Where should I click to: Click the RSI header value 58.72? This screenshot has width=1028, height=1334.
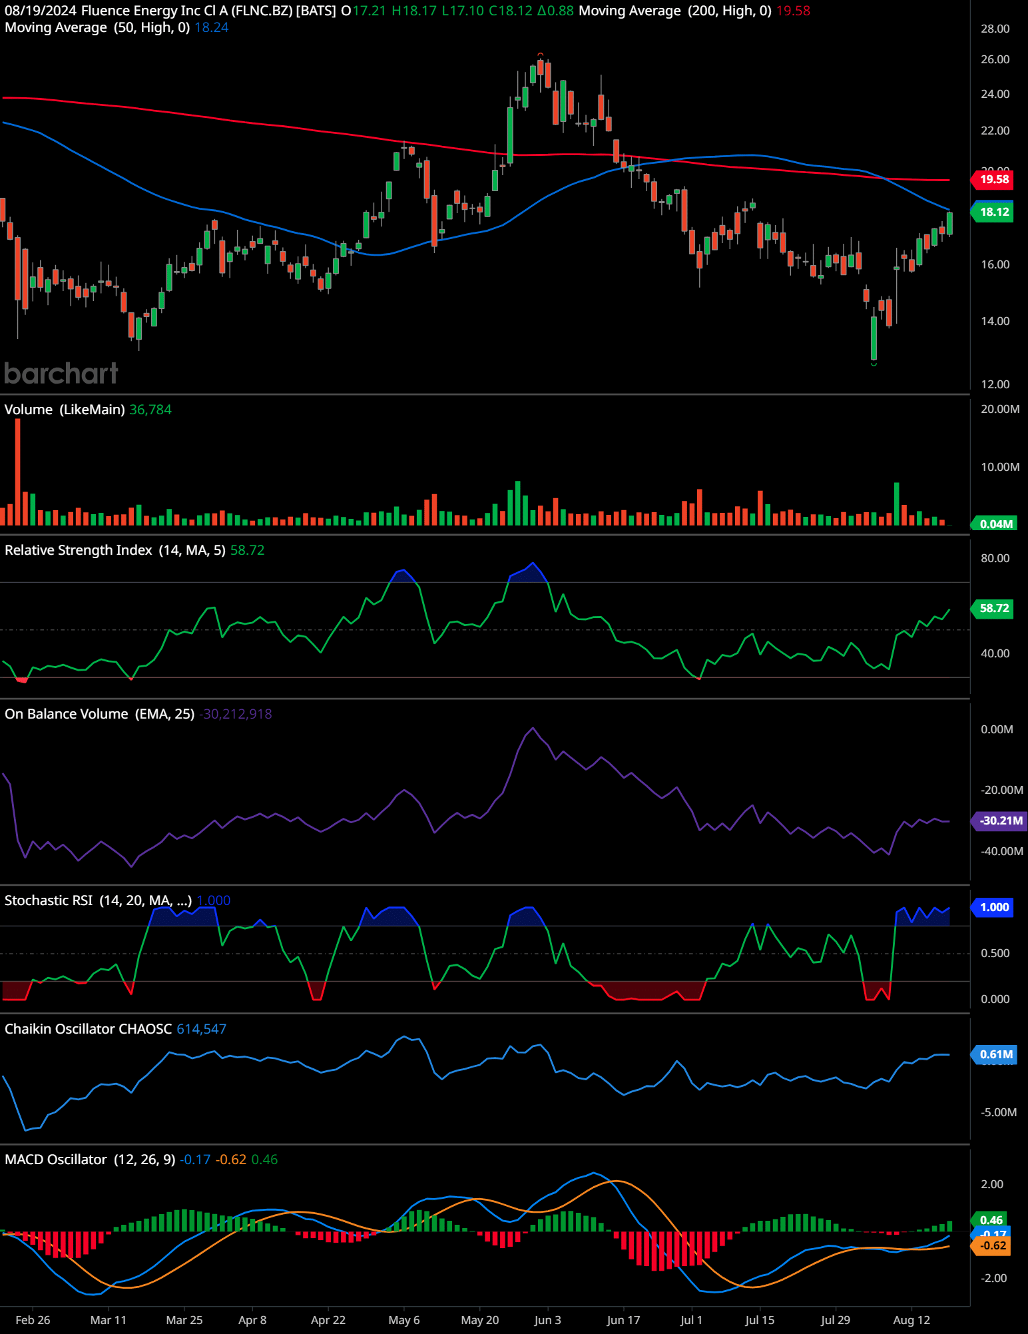[x=248, y=550]
